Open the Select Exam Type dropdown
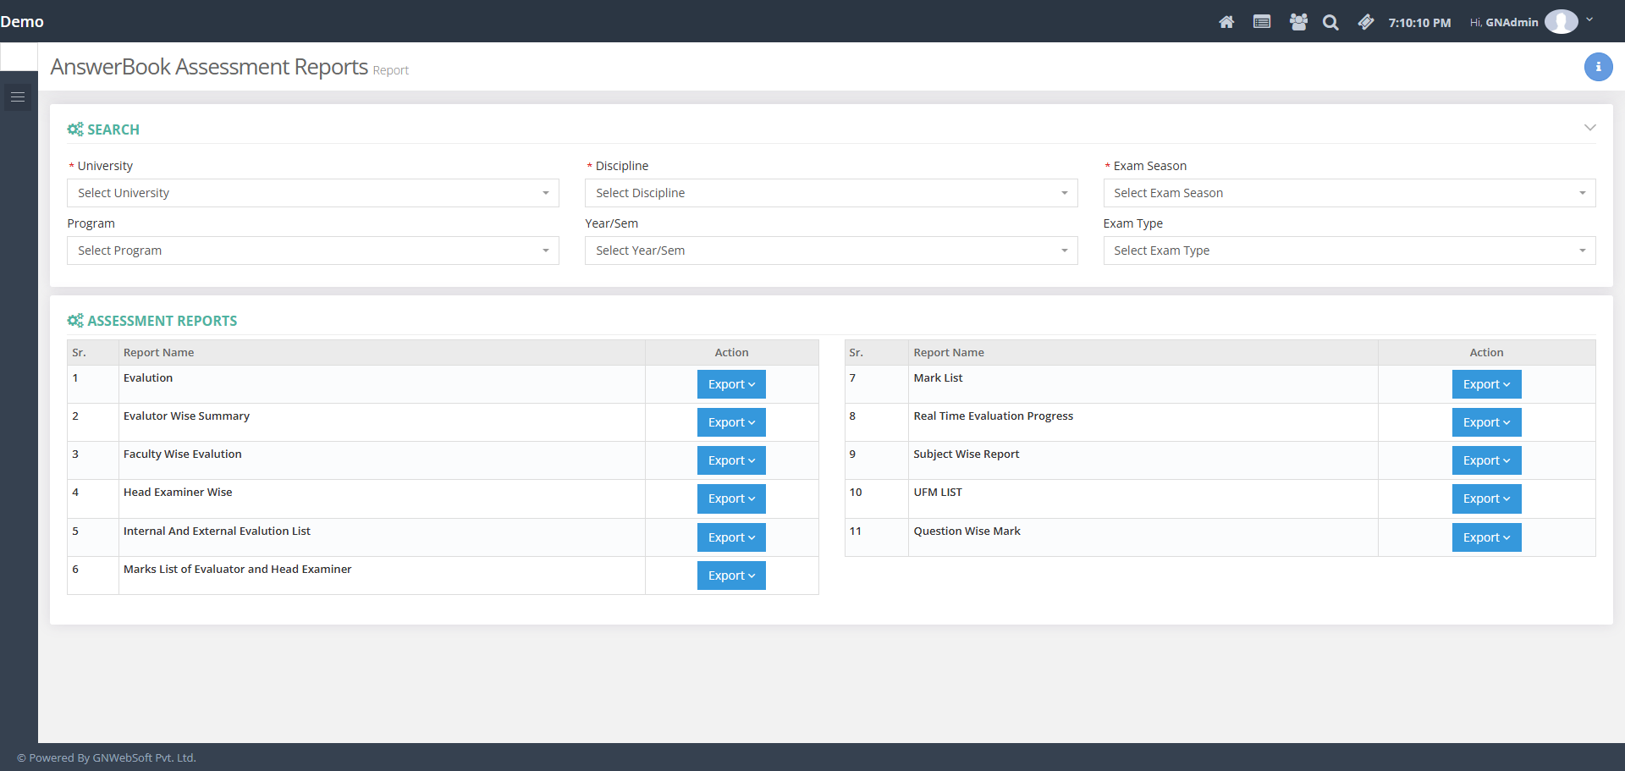The height and width of the screenshot is (771, 1625). 1348,251
